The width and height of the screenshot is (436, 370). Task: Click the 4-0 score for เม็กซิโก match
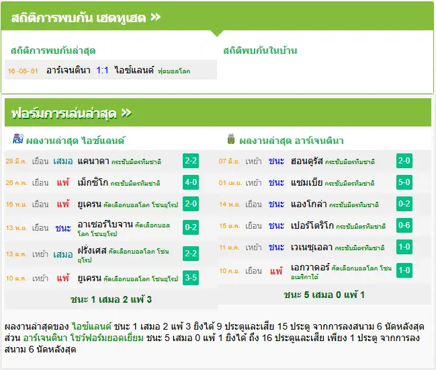tap(191, 182)
